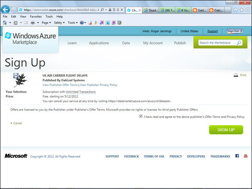
Task: Open the Favorites menu
Action: pos(36,16)
